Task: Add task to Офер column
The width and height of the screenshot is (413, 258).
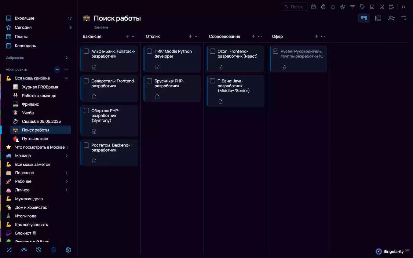Action: 316,36
